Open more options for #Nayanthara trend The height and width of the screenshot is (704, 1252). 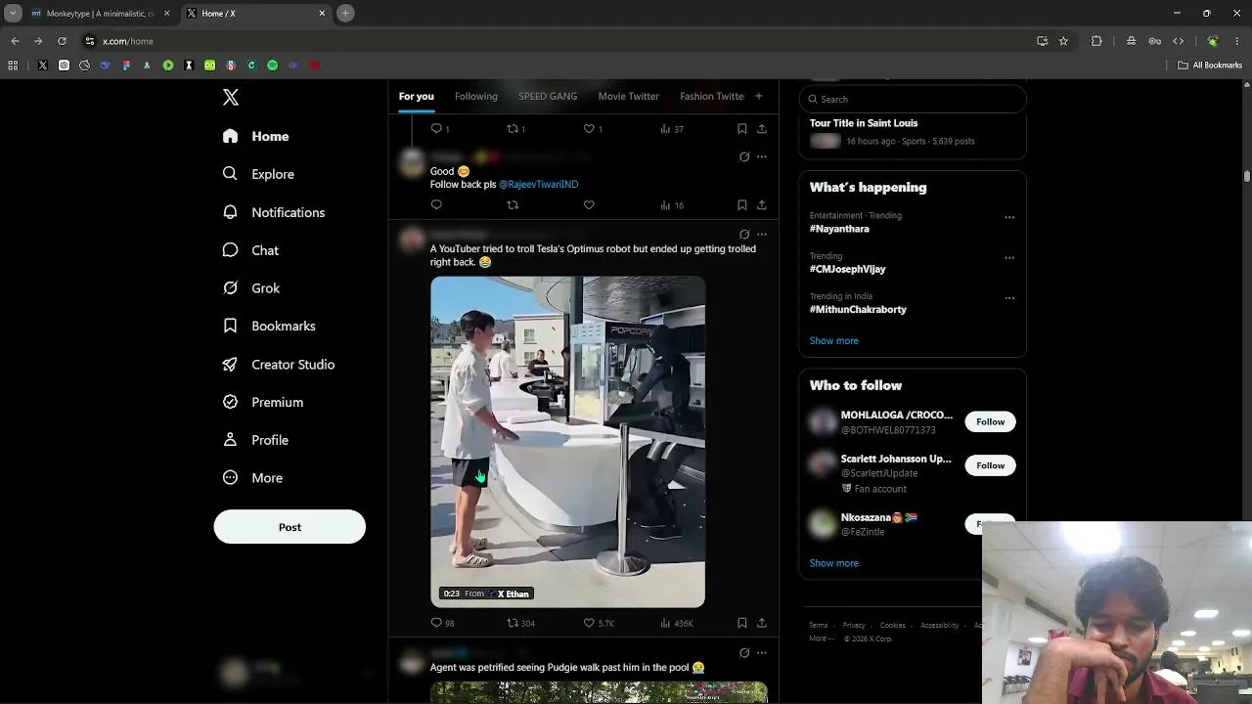[1009, 217]
